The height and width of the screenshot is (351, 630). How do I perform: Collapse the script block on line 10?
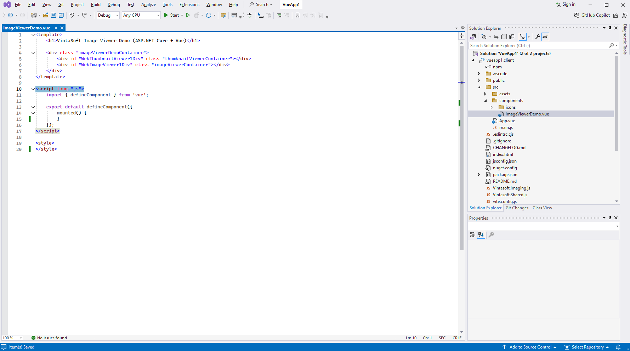[33, 89]
